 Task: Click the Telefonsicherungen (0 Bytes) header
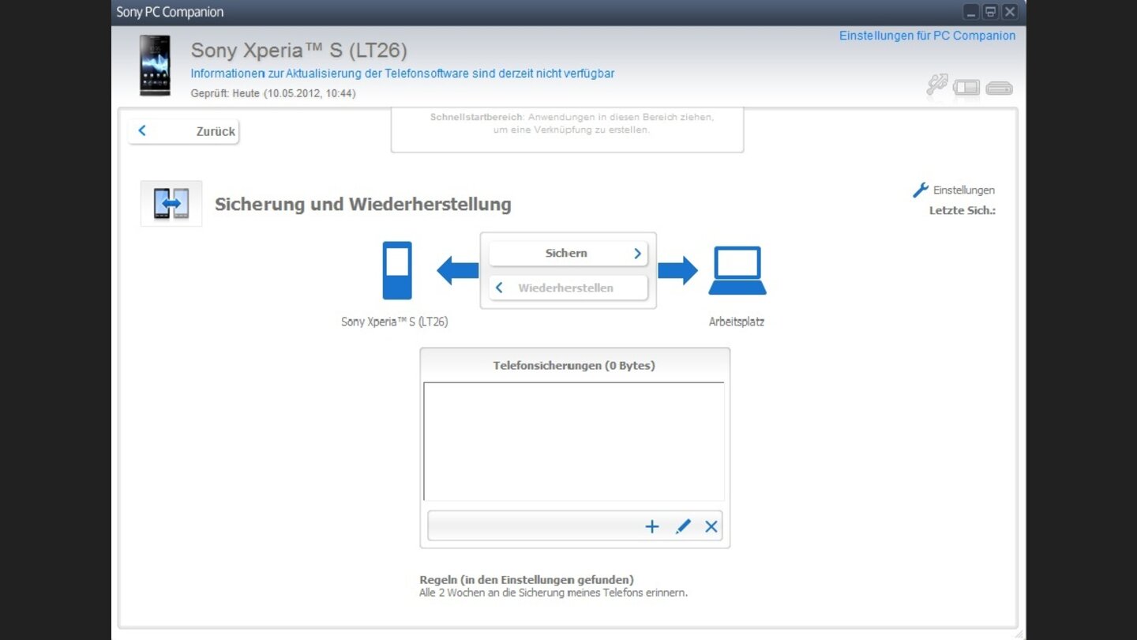pyautogui.click(x=574, y=366)
